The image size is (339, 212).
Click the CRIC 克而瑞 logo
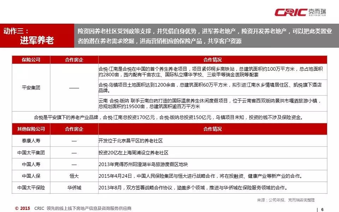(300, 12)
